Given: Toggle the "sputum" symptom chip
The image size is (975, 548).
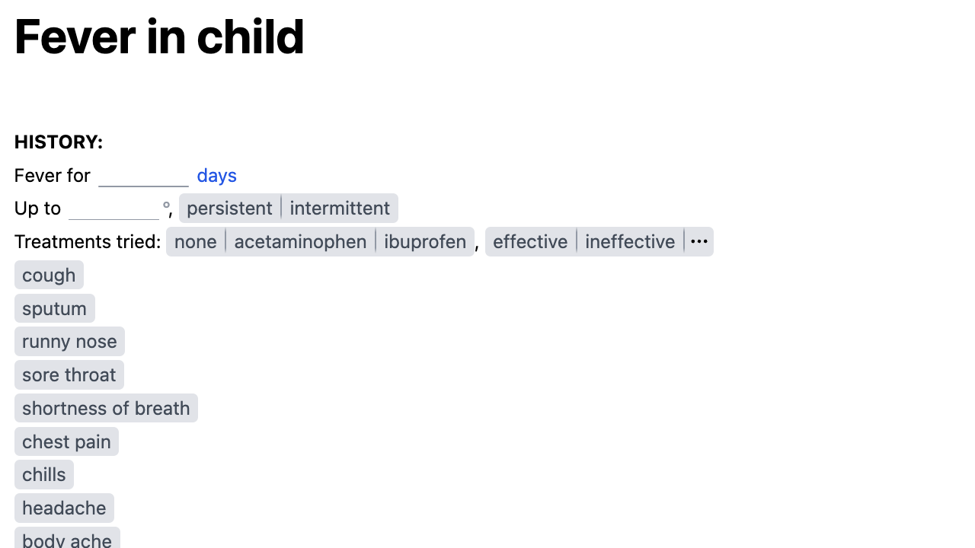Looking at the screenshot, I should coord(54,308).
